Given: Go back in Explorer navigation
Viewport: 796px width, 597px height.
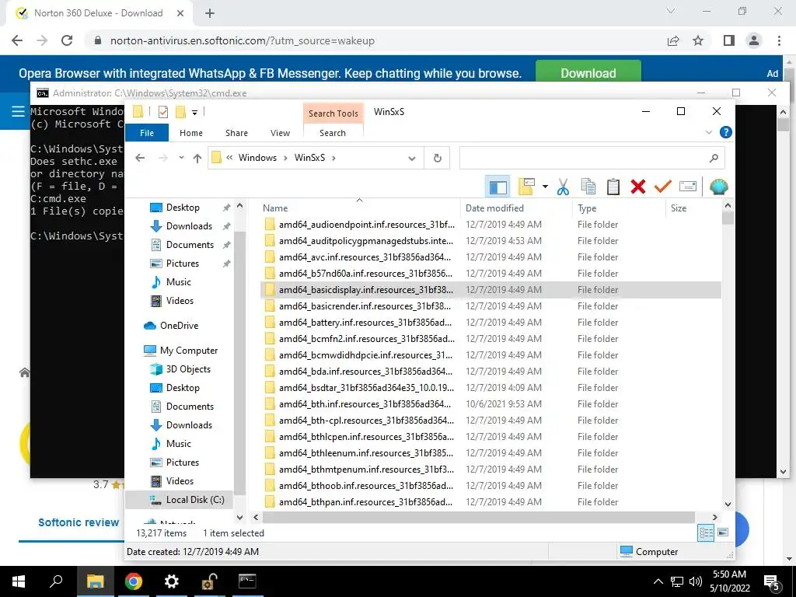Looking at the screenshot, I should click(x=140, y=158).
